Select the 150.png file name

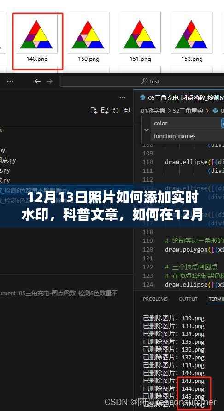(x=88, y=59)
